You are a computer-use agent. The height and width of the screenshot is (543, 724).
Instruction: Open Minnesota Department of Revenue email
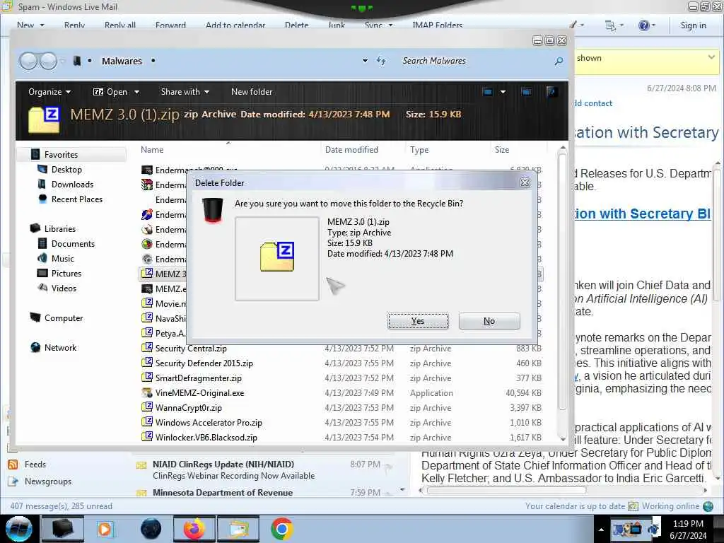click(263, 493)
